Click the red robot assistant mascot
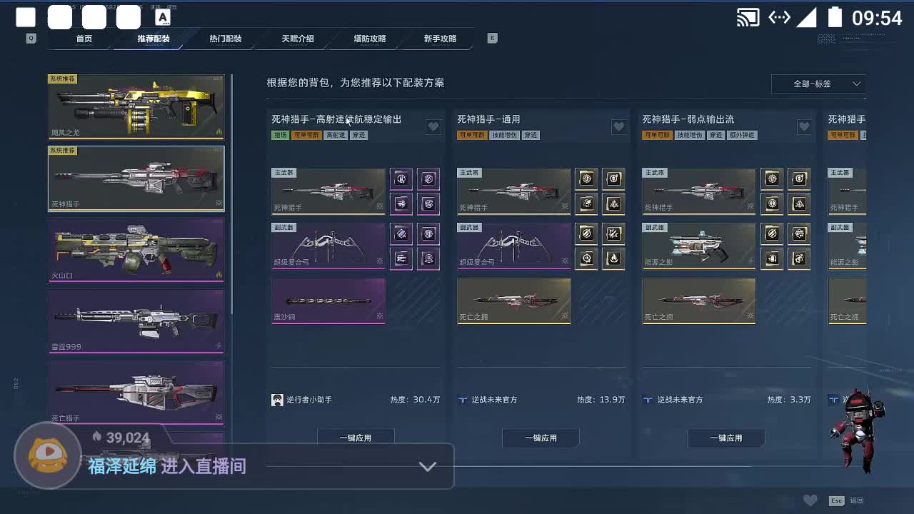This screenshot has height=514, width=914. [x=859, y=430]
